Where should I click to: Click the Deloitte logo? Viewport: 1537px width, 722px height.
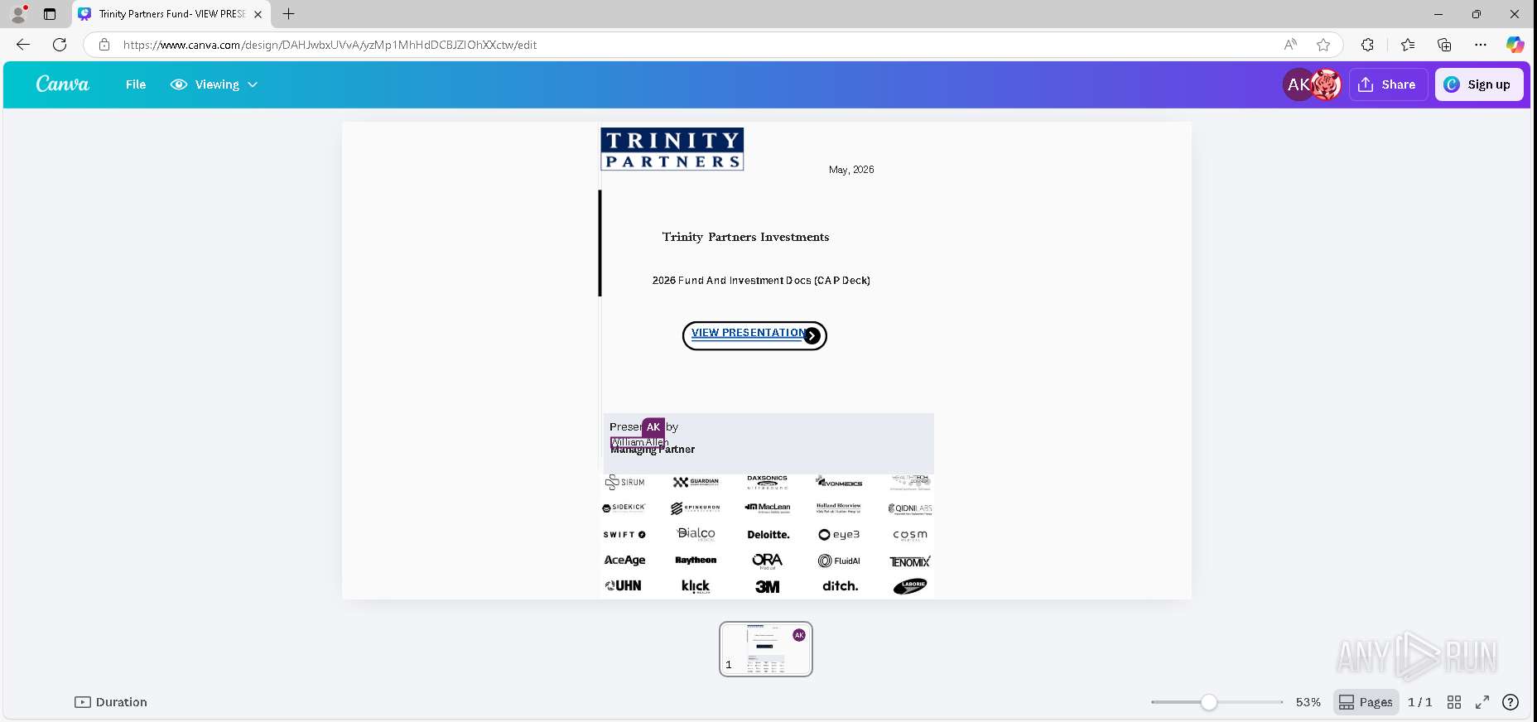pos(768,535)
